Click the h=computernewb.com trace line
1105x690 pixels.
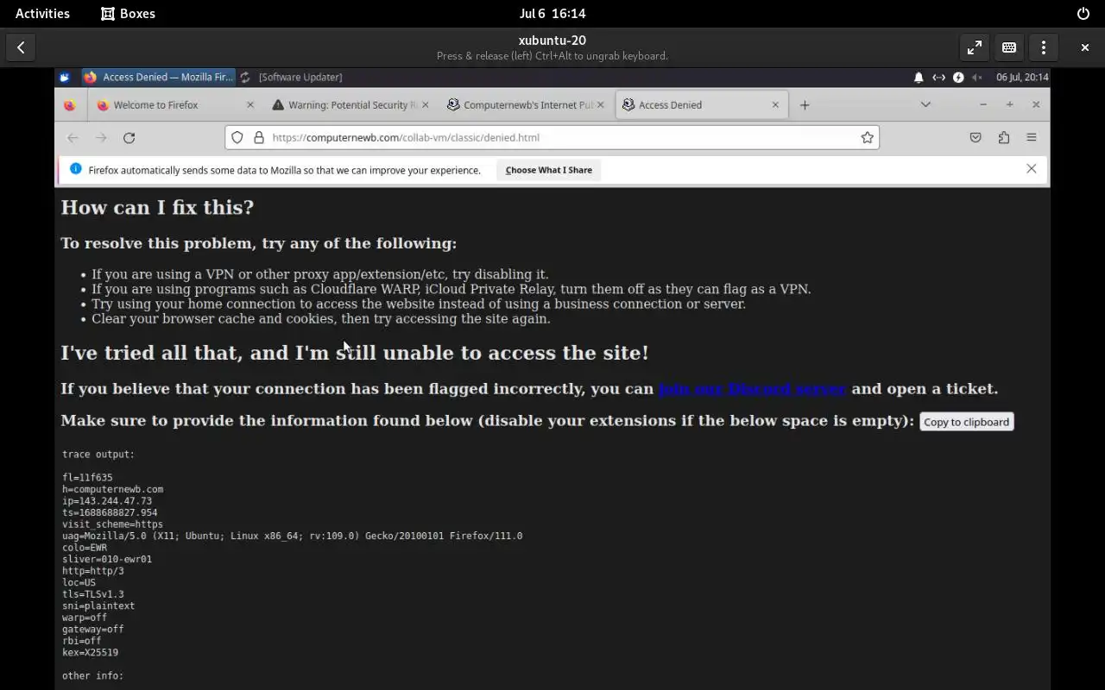coord(112,489)
